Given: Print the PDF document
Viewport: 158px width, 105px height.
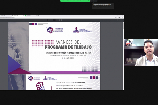Looking at the screenshot, I should [120, 20].
